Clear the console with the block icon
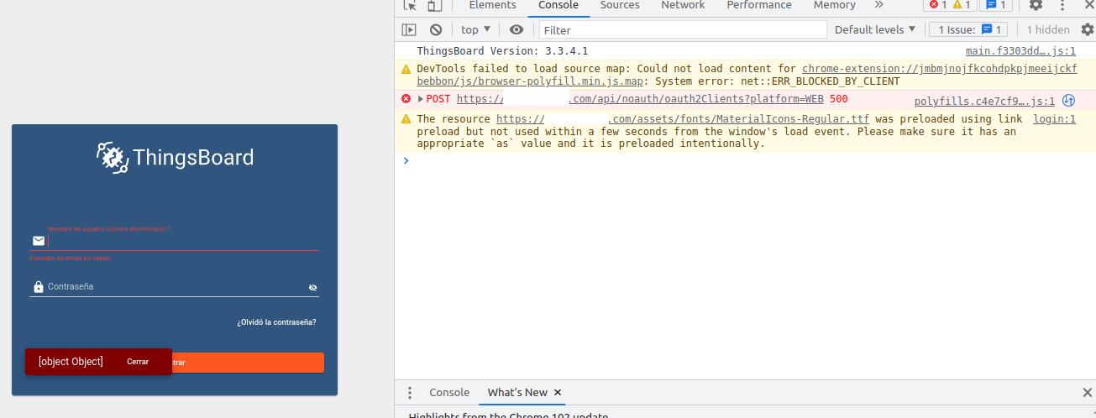Screen dimensions: 1096x418 pos(435,29)
